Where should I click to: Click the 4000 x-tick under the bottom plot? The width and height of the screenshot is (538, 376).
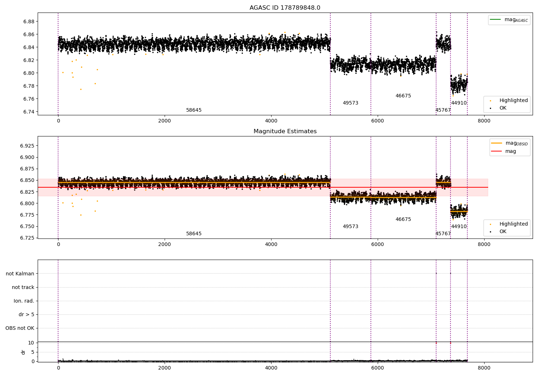coord(271,368)
